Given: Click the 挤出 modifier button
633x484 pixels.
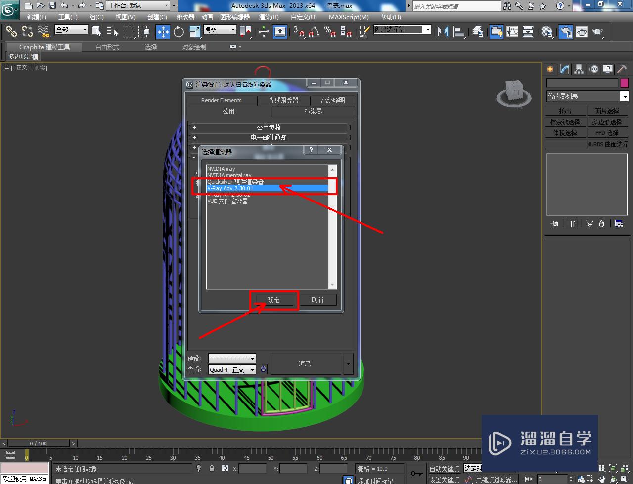Looking at the screenshot, I should (x=565, y=111).
